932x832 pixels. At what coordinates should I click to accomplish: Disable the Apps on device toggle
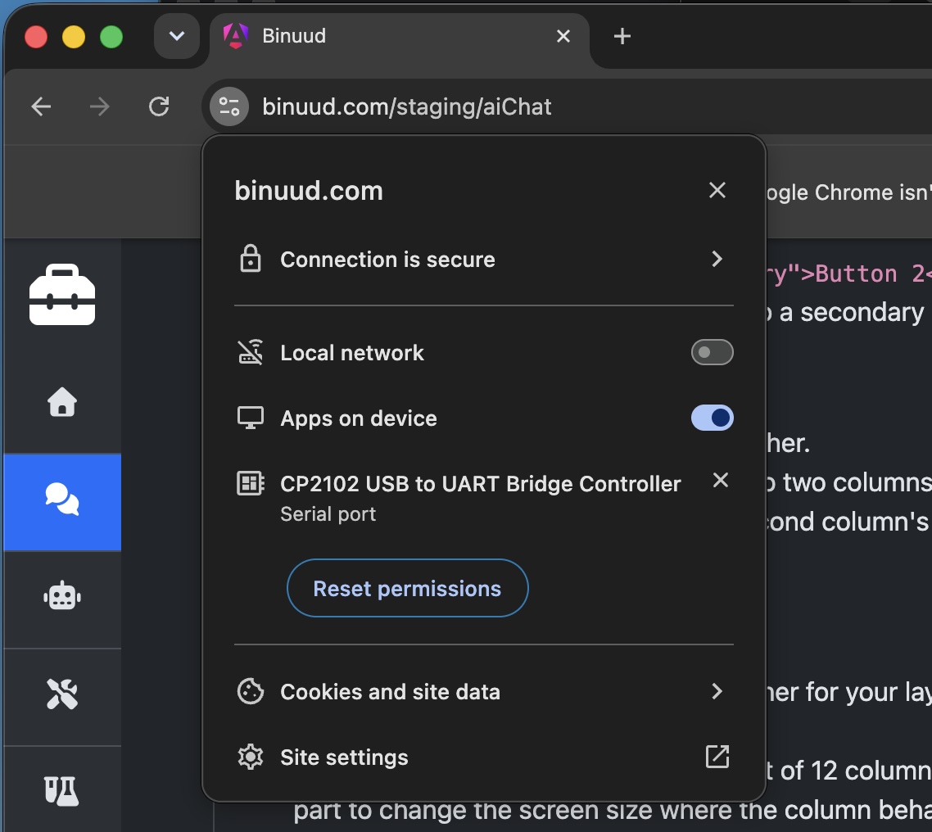point(712,418)
